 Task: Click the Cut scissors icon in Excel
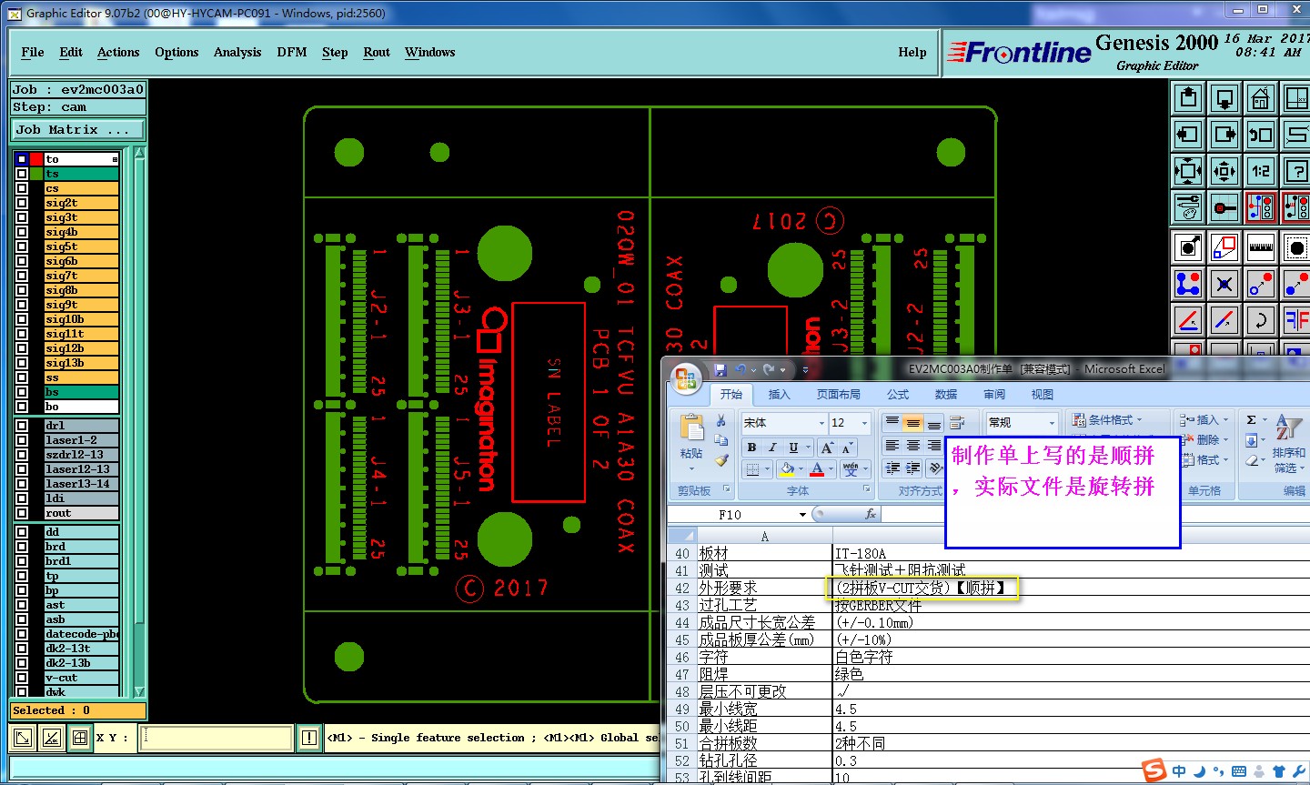pos(721,421)
